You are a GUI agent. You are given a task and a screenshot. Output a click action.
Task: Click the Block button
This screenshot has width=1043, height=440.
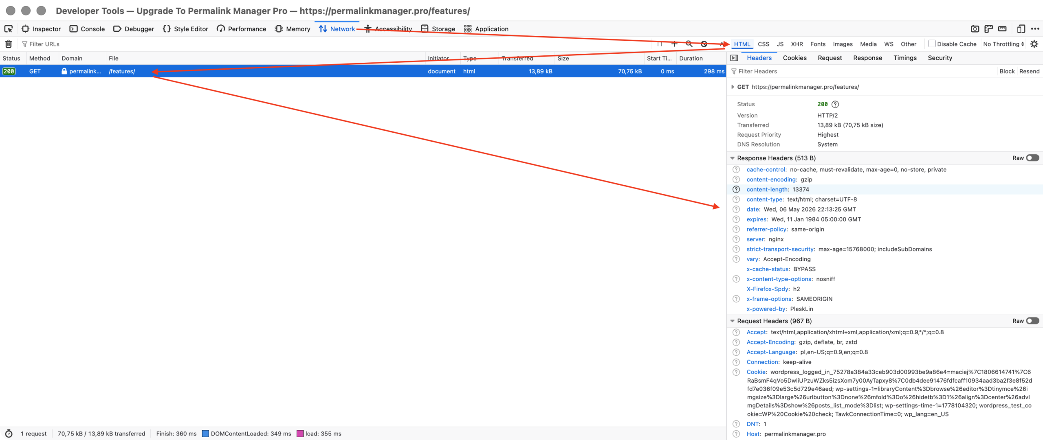coord(1007,71)
